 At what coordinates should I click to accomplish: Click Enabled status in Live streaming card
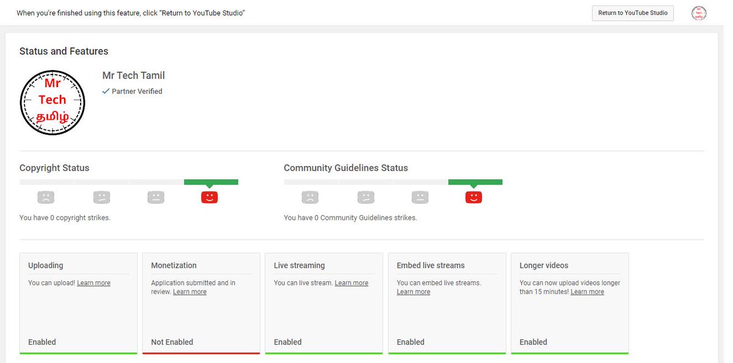[x=288, y=342]
